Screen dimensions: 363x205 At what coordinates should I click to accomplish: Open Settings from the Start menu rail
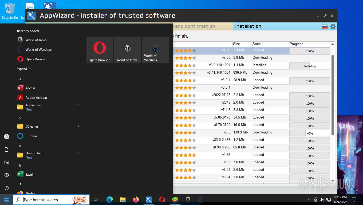7,175
